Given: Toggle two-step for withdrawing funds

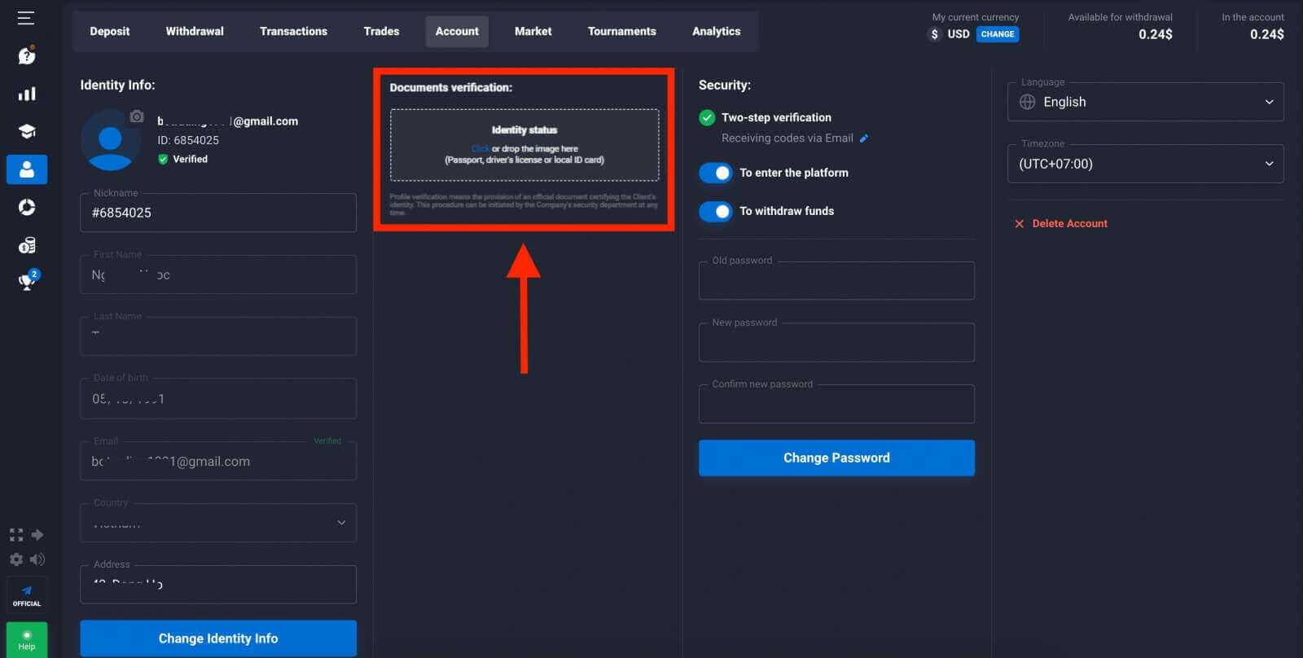Looking at the screenshot, I should coord(716,211).
